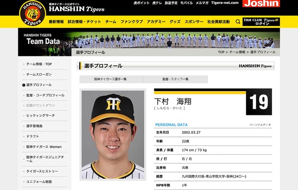This screenshot has height=190, width=298.
Task: Click the player portrait photo
Action: click(113, 135)
